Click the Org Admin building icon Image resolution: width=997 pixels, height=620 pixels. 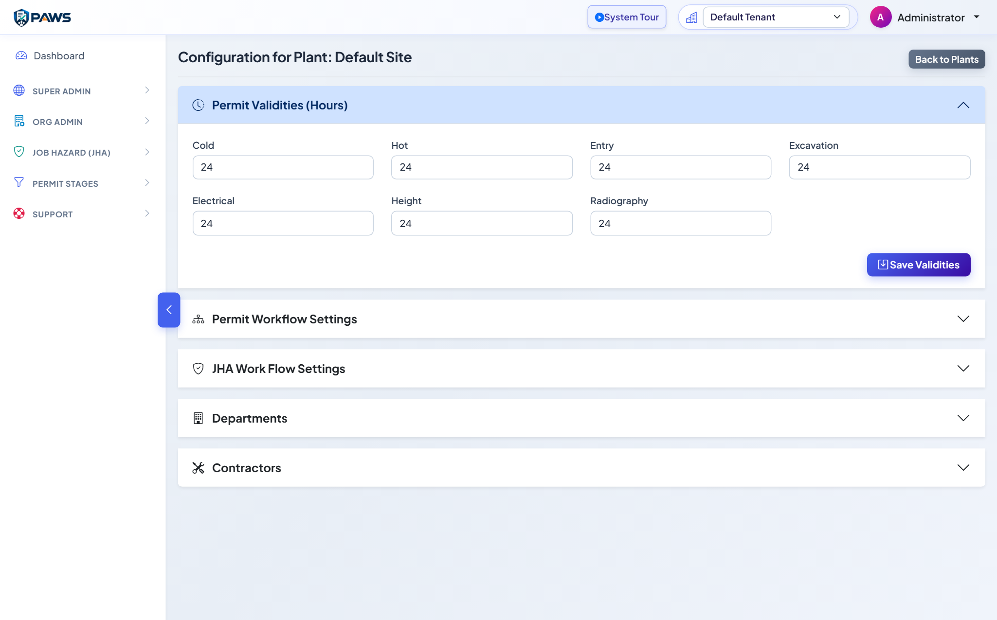(x=19, y=121)
